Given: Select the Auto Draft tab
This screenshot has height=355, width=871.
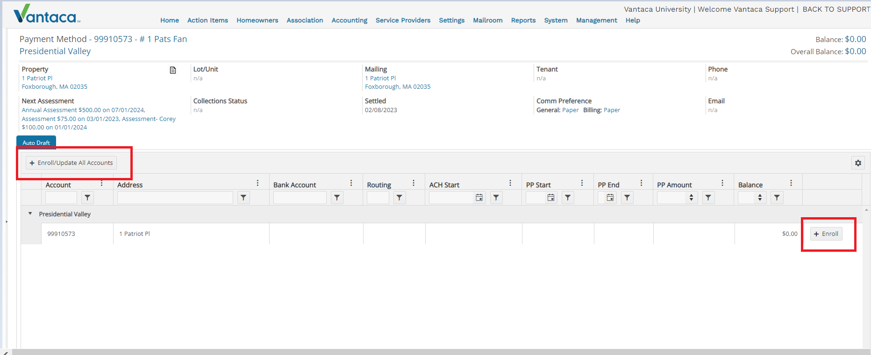Looking at the screenshot, I should 36,142.
